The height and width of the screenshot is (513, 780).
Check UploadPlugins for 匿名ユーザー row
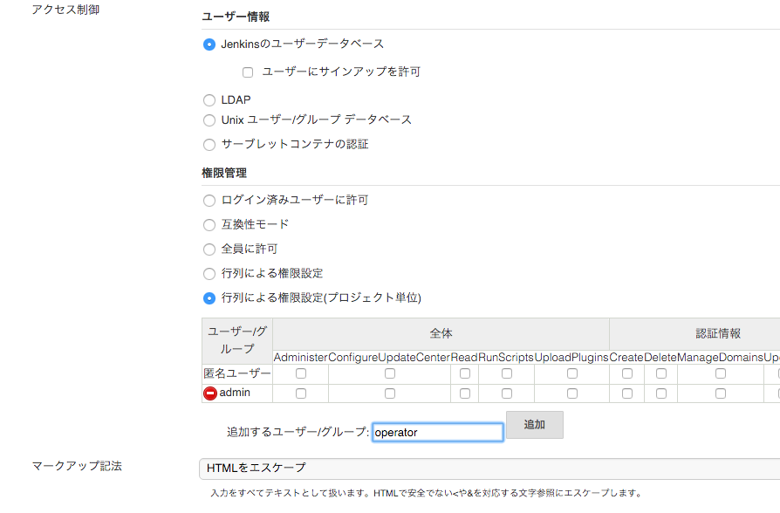572,373
